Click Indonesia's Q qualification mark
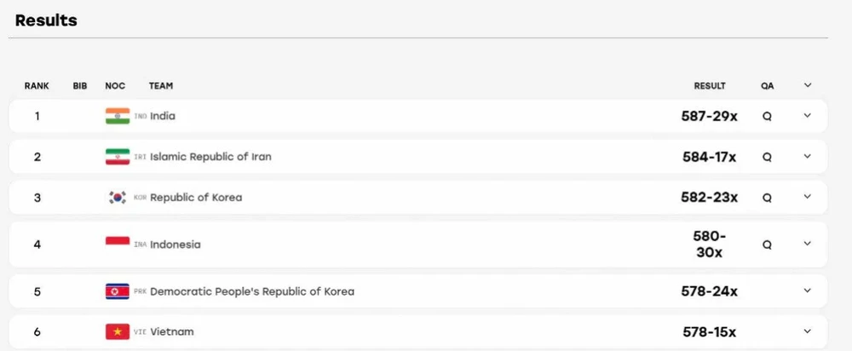Screen dimensions: 852x351 click(x=768, y=245)
